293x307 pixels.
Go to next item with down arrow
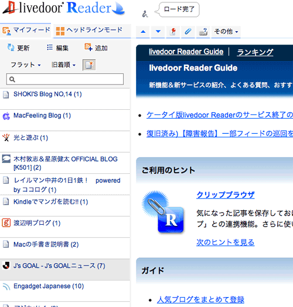click(x=158, y=32)
